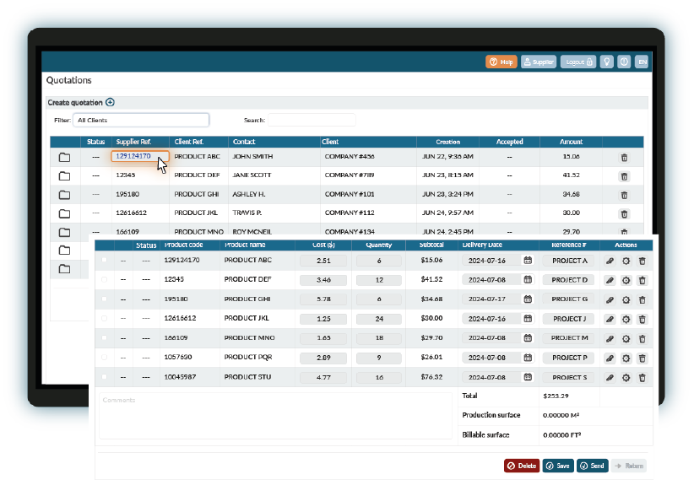Viewport: 694px width, 485px height.
Task: Click the Return button
Action: click(628, 466)
